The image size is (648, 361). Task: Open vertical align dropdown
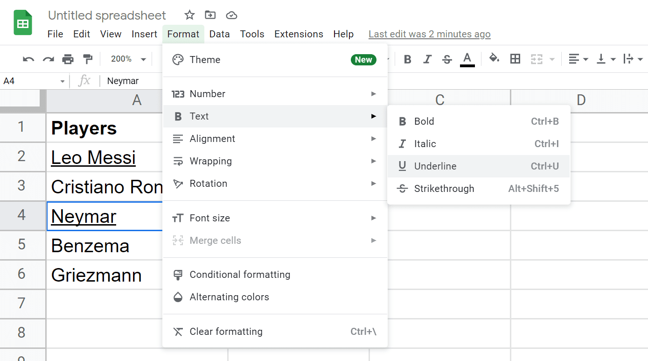click(606, 59)
